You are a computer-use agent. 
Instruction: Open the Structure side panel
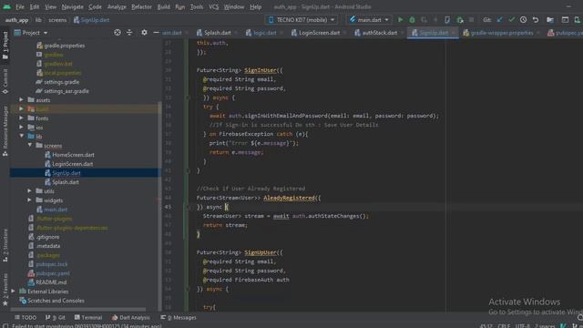coord(5,245)
